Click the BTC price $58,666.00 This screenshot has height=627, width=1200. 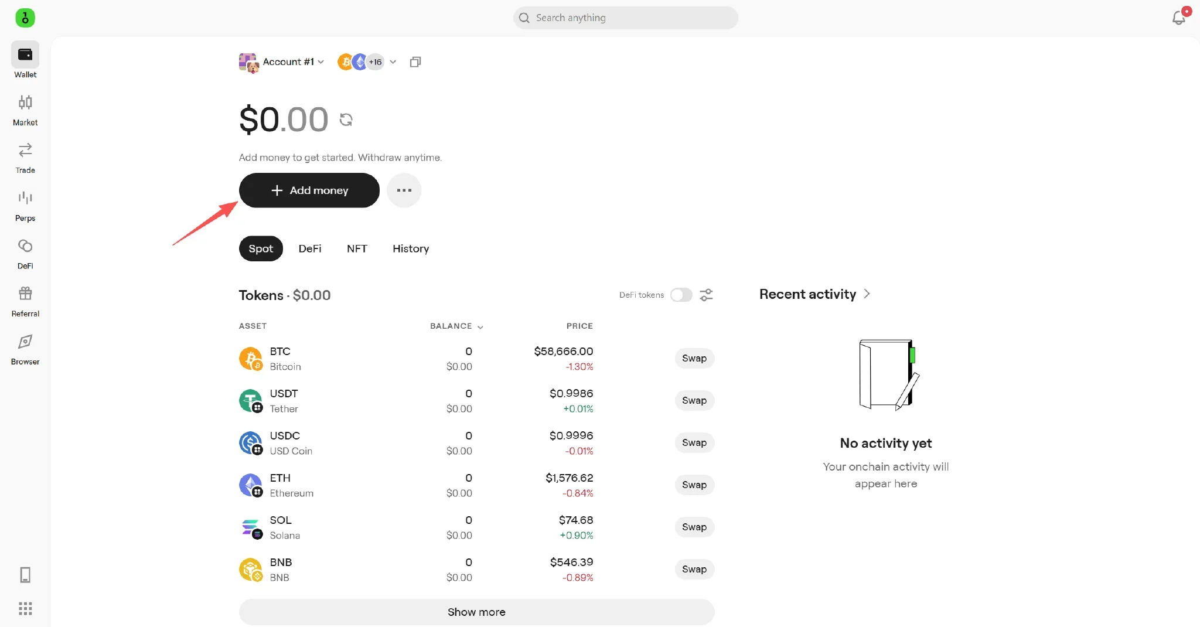point(563,351)
